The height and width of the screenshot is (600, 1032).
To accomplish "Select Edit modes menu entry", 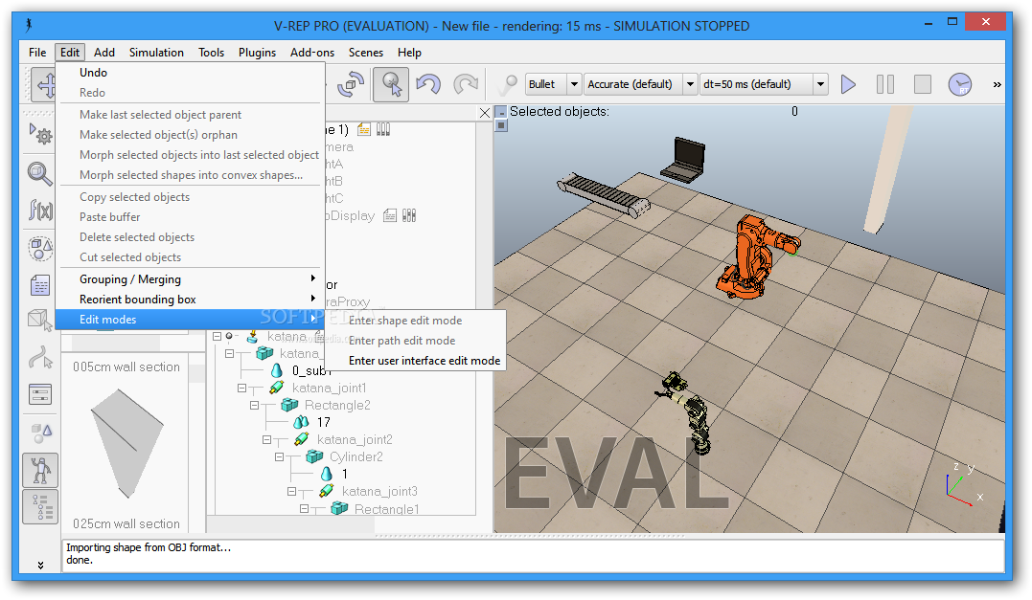I will point(191,320).
